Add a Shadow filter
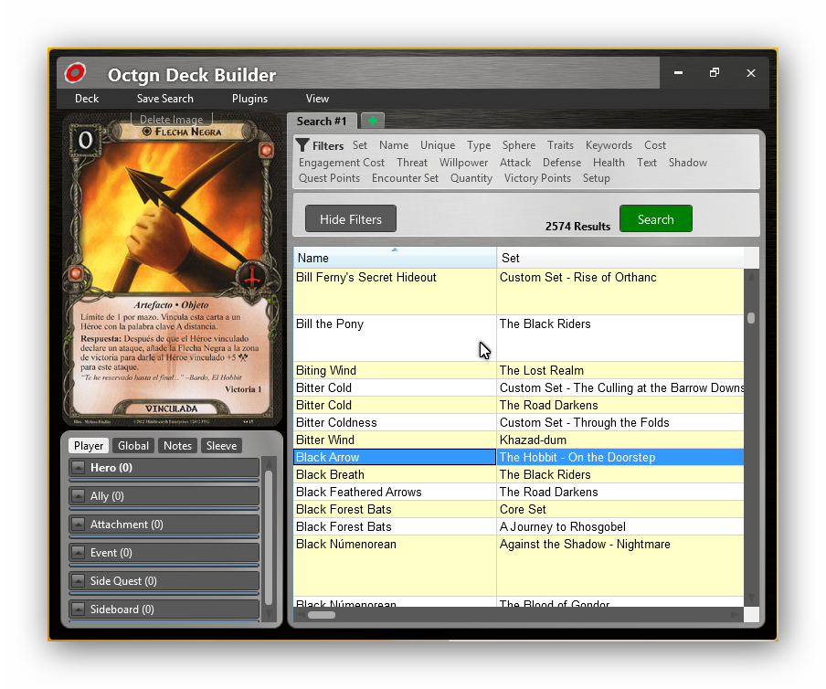Image resolution: width=826 pixels, height=689 pixels. 688,163
